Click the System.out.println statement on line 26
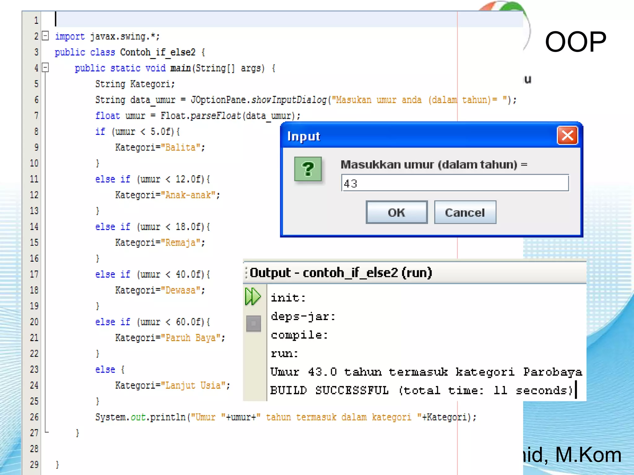This screenshot has height=475, width=634. [141, 417]
